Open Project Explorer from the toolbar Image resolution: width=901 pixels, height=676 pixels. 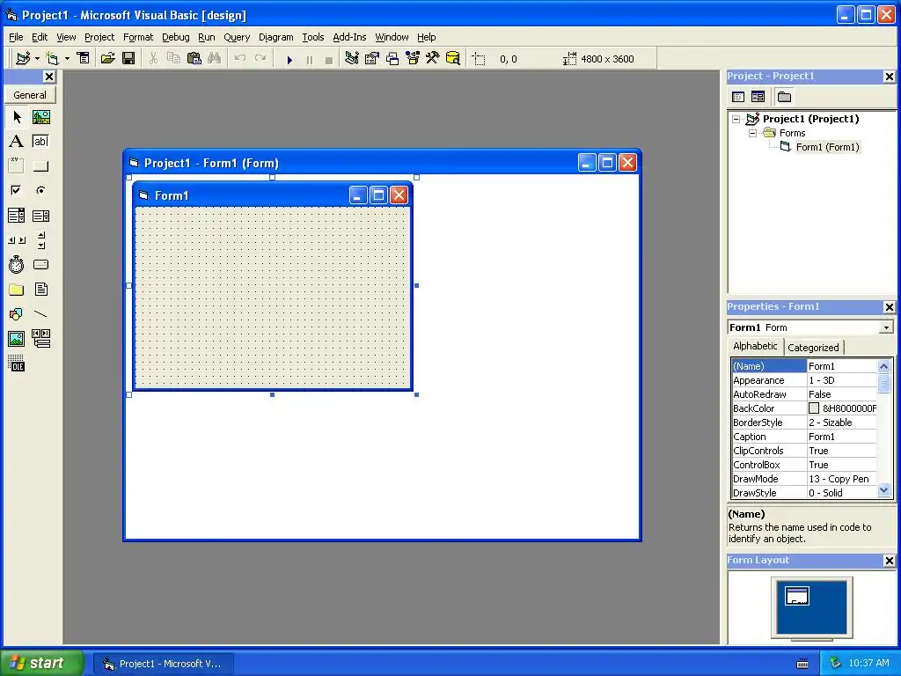(352, 58)
